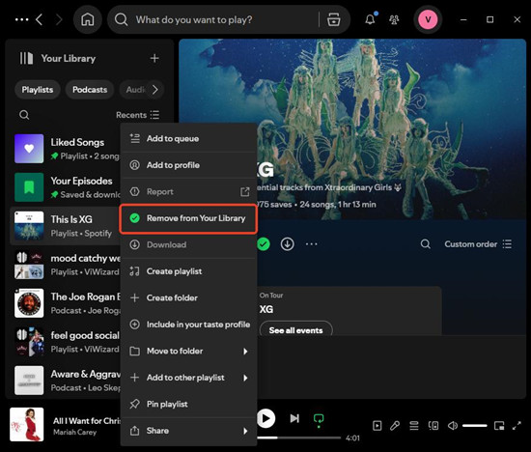This screenshot has height=452, width=531.
Task: Choose Download in context menu
Action: pyautogui.click(x=188, y=244)
